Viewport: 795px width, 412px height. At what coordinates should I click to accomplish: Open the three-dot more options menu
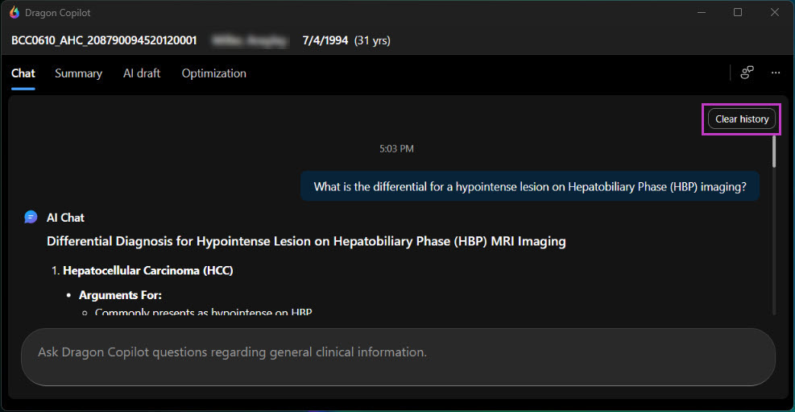pos(775,73)
